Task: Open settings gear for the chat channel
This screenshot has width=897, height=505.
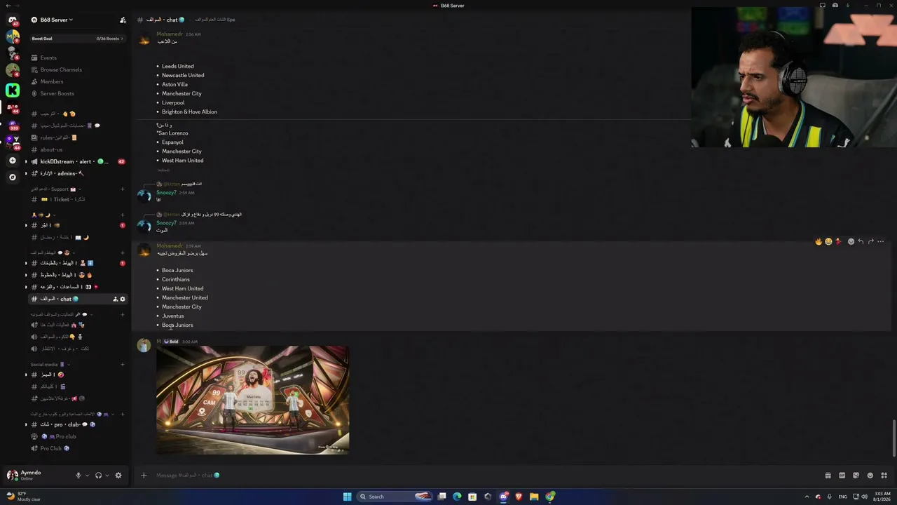Action: click(x=123, y=299)
